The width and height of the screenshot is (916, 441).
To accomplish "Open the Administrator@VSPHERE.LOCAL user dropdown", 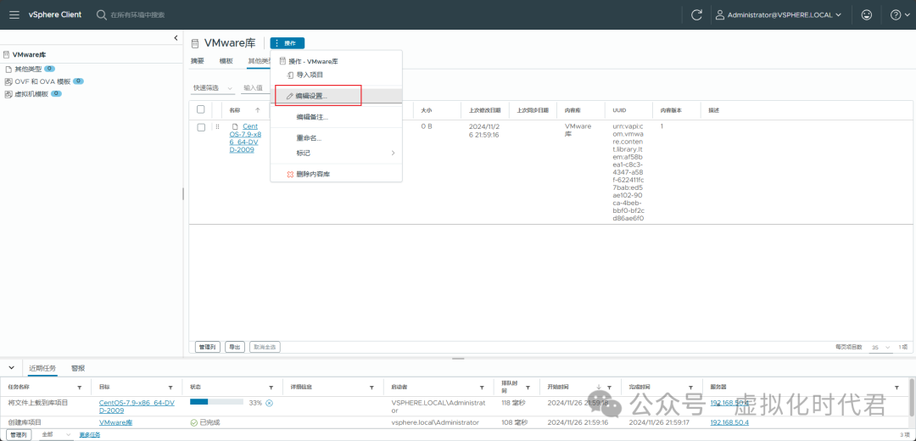I will 779,14.
